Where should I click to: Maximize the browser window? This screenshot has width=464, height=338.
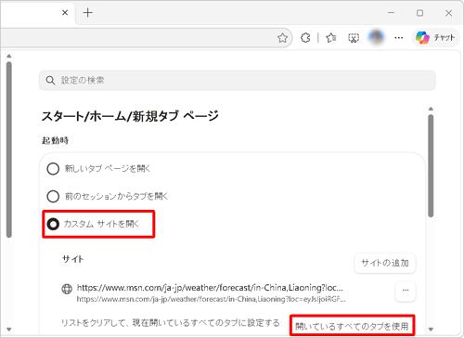[419, 13]
